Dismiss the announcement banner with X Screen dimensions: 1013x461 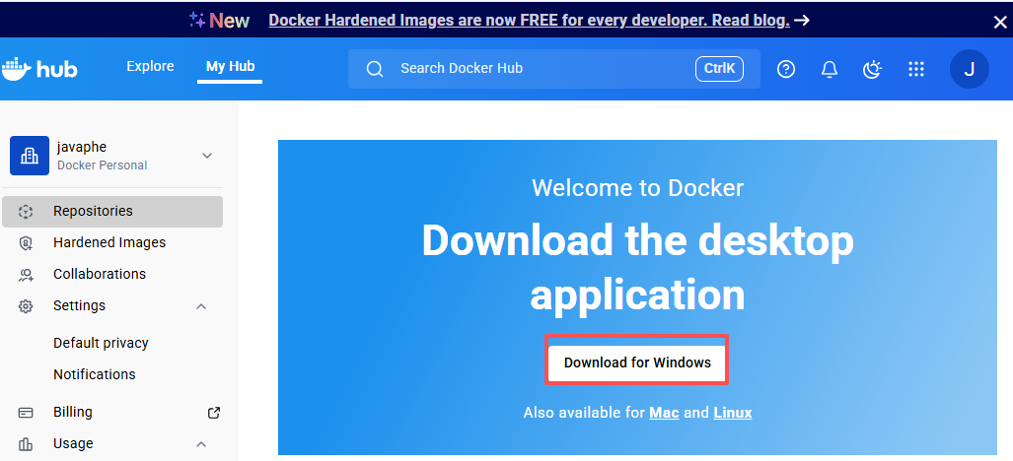(999, 22)
